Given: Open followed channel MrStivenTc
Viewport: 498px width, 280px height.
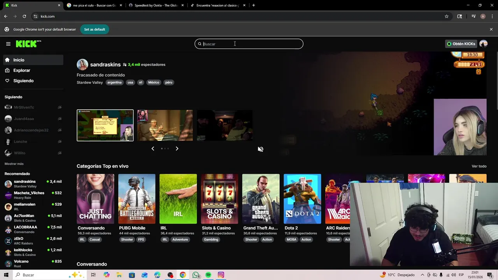Looking at the screenshot, I should 33,107.
